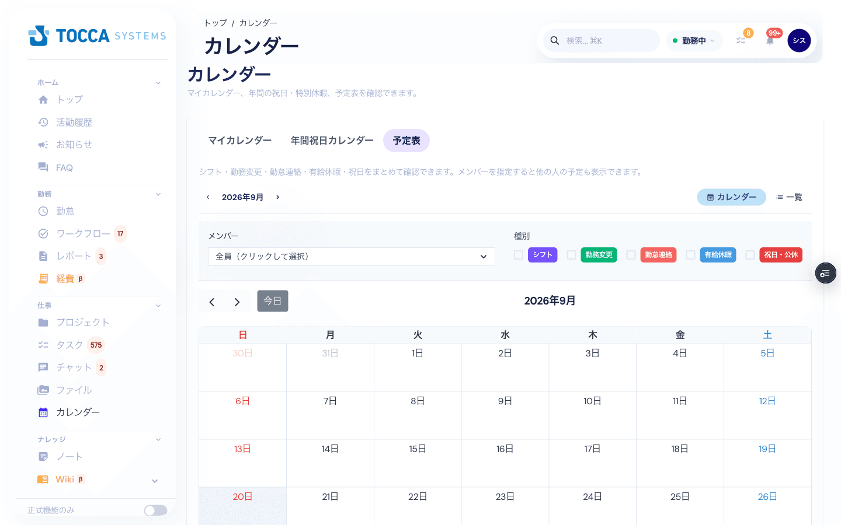
Task: Go to トップ via breadcrumb
Action: coord(216,23)
